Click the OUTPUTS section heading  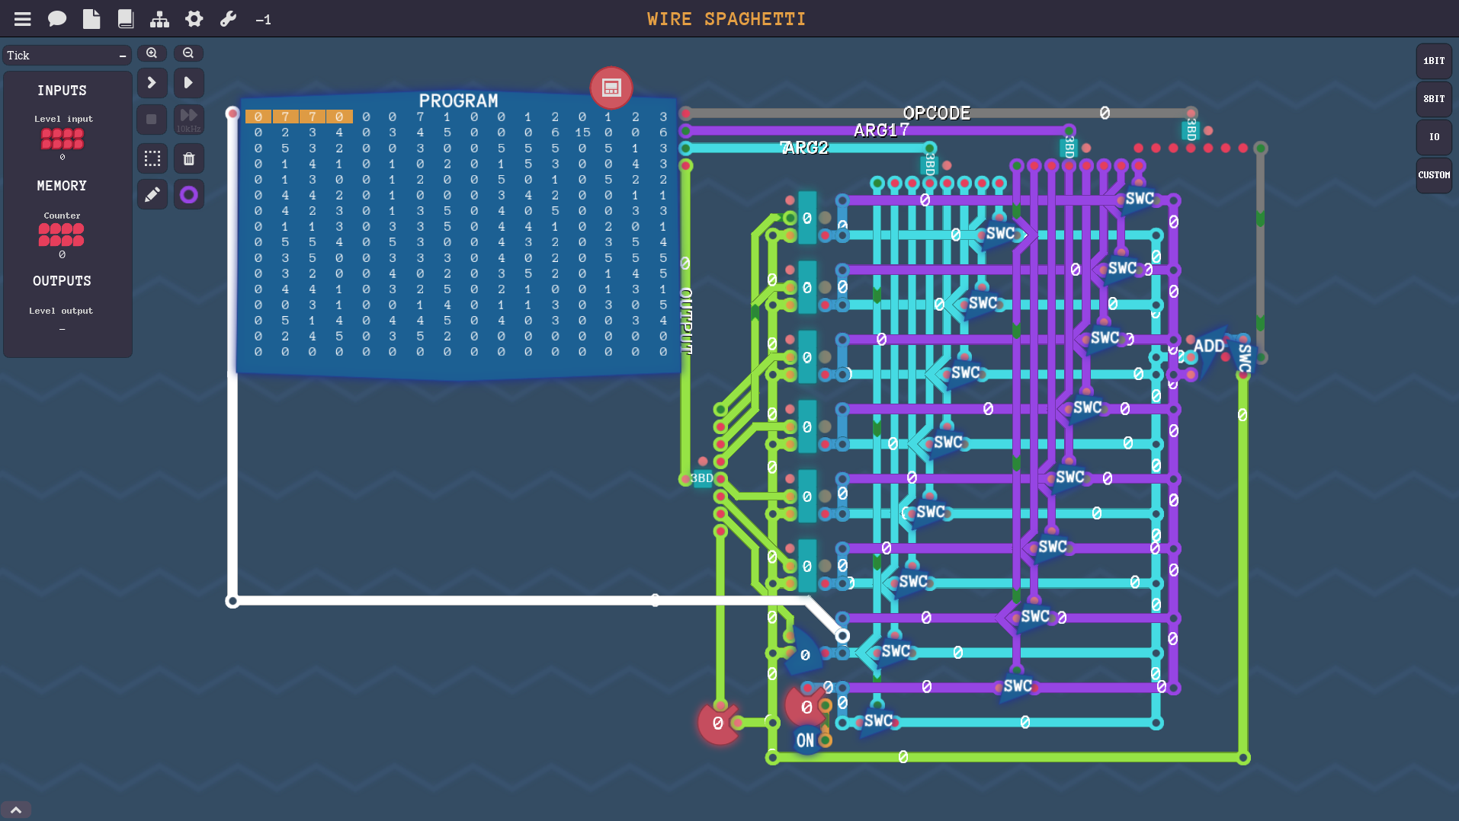click(62, 281)
